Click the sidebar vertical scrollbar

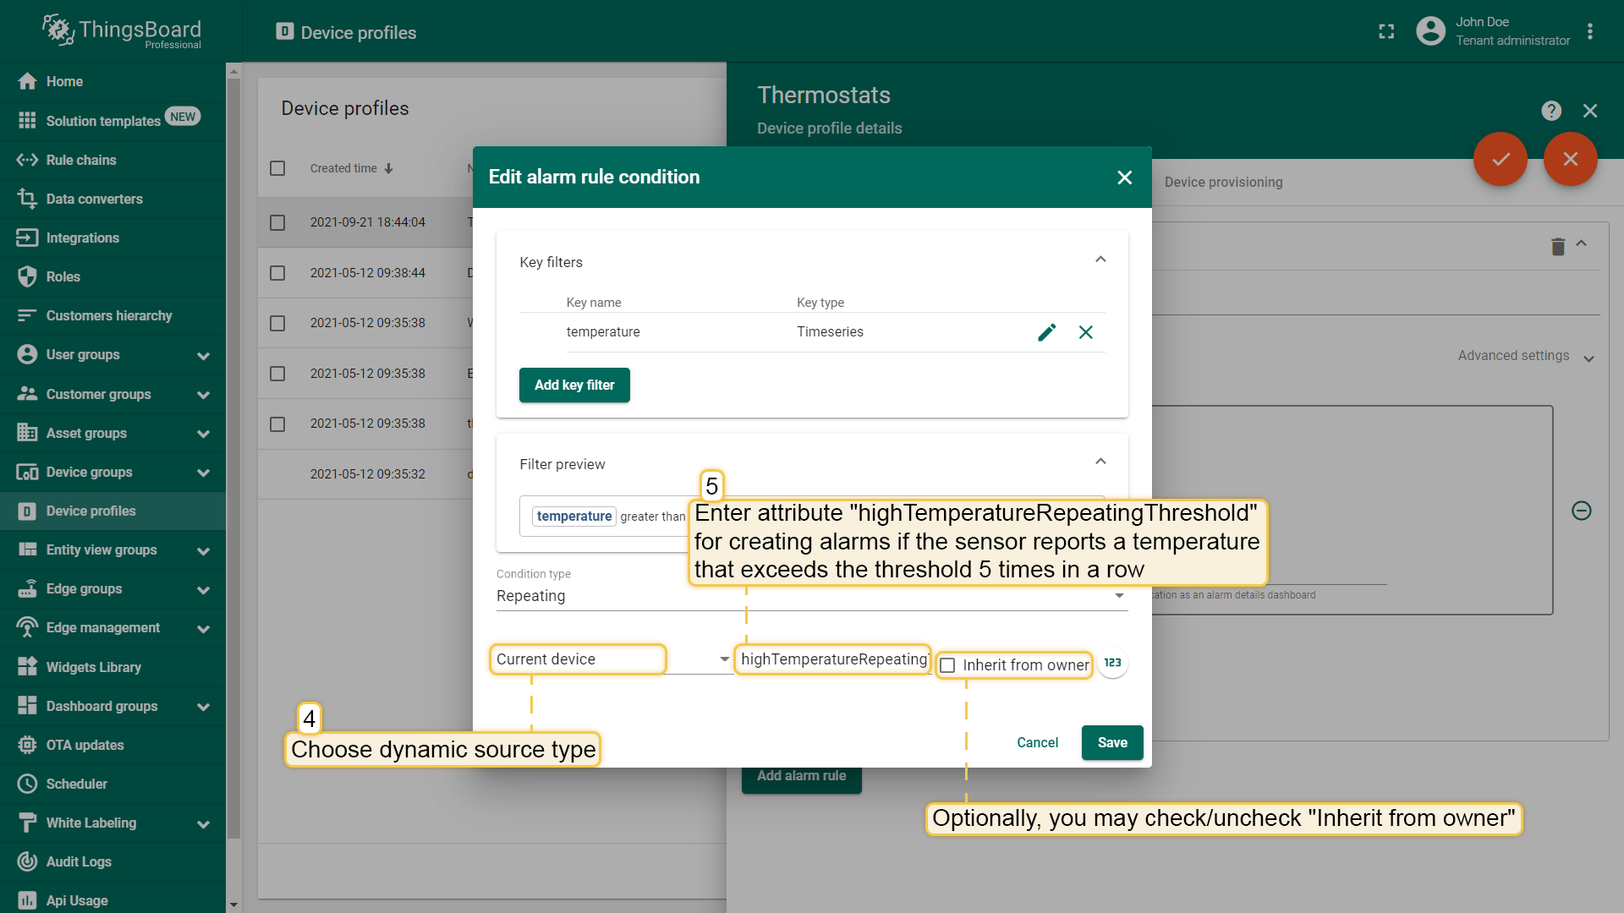[x=234, y=456]
